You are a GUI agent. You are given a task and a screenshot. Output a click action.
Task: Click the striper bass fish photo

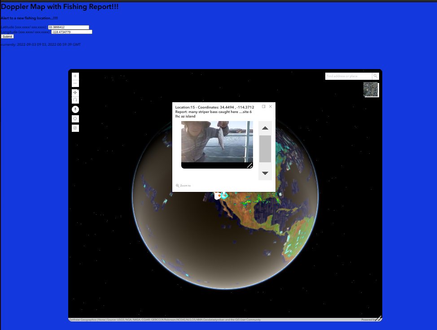click(x=217, y=141)
